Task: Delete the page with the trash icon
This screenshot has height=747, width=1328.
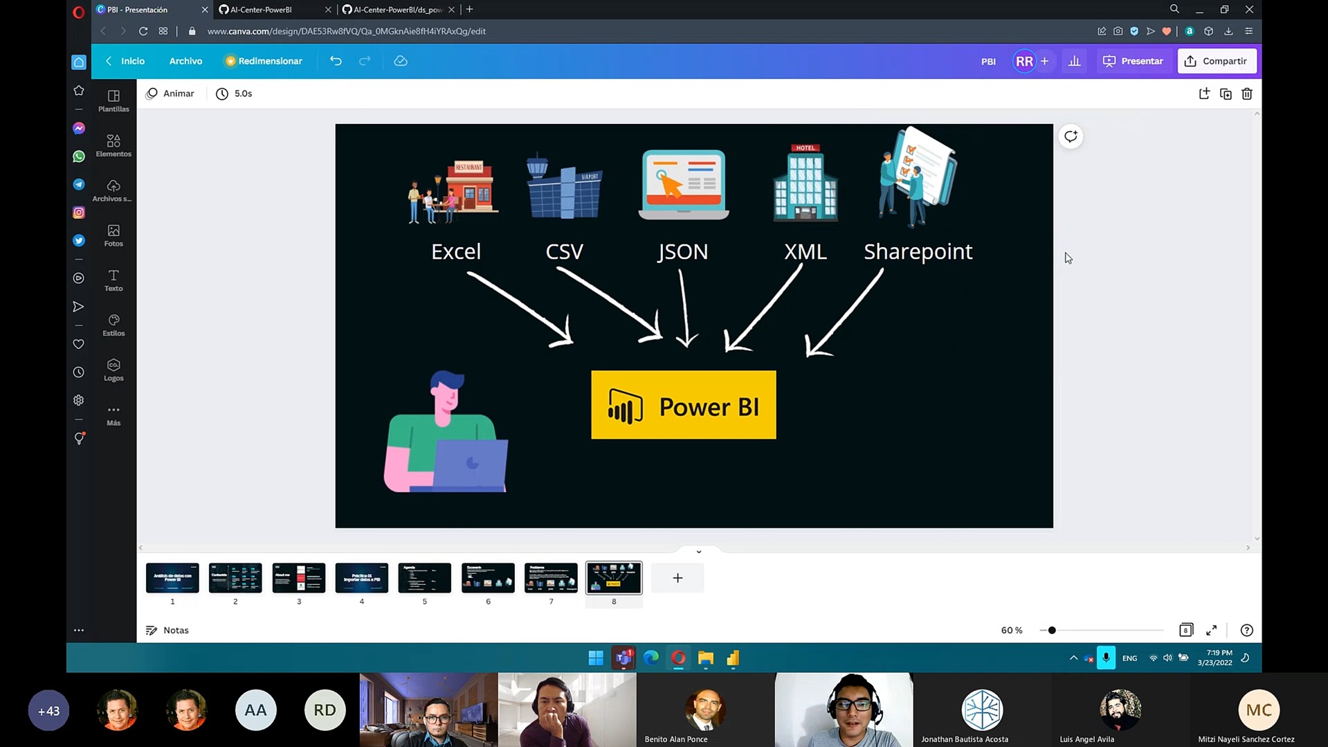Action: pyautogui.click(x=1247, y=93)
